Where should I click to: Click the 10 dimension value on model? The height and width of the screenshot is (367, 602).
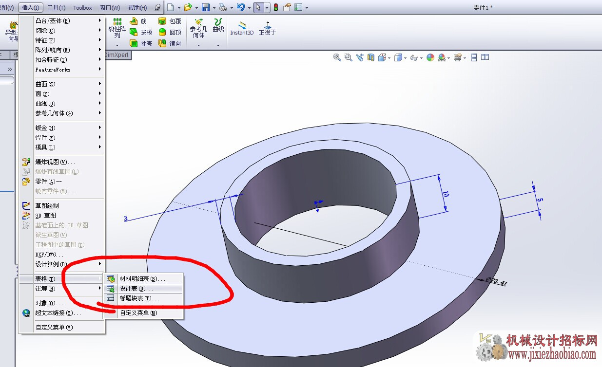pyautogui.click(x=446, y=194)
